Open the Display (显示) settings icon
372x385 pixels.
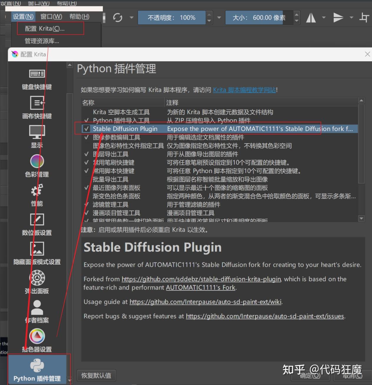click(37, 132)
